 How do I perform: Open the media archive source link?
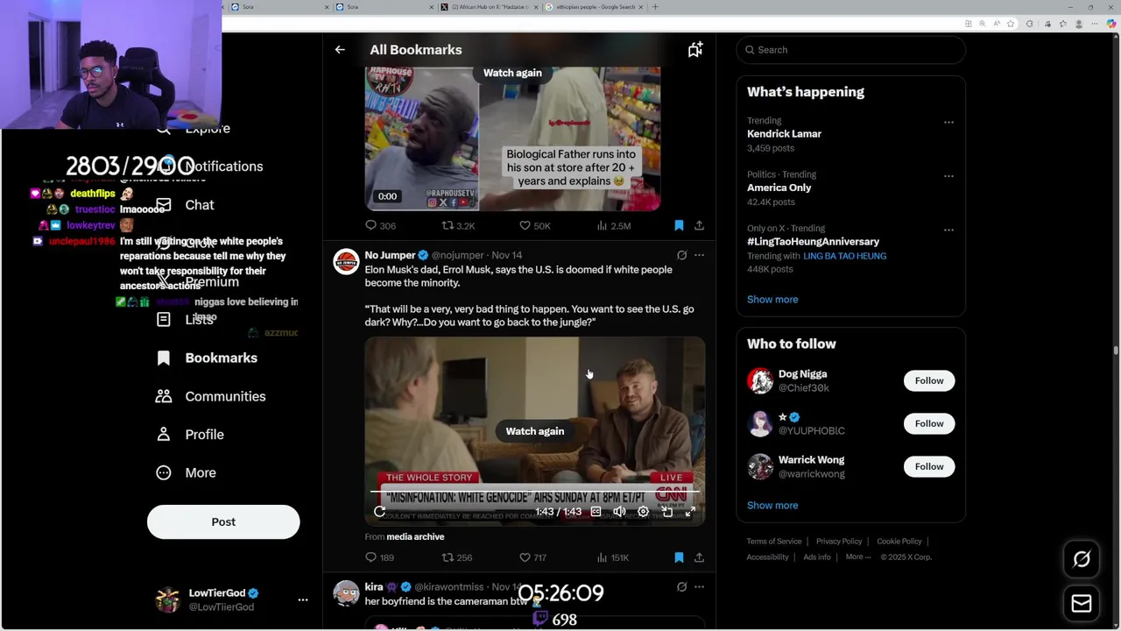pos(415,536)
